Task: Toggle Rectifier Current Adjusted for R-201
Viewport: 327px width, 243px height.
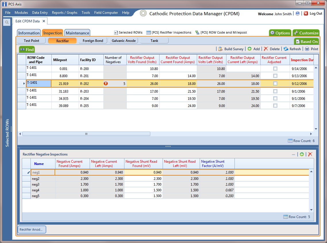Action: click(275, 76)
